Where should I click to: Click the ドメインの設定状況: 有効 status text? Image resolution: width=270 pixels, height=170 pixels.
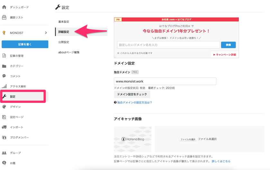pos(130,88)
